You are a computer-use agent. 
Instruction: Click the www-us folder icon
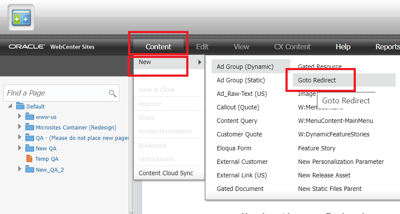click(x=30, y=116)
